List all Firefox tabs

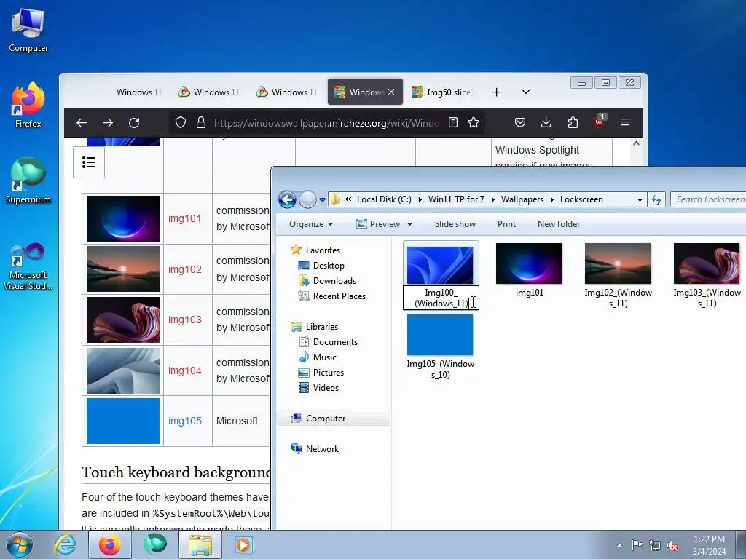click(526, 92)
